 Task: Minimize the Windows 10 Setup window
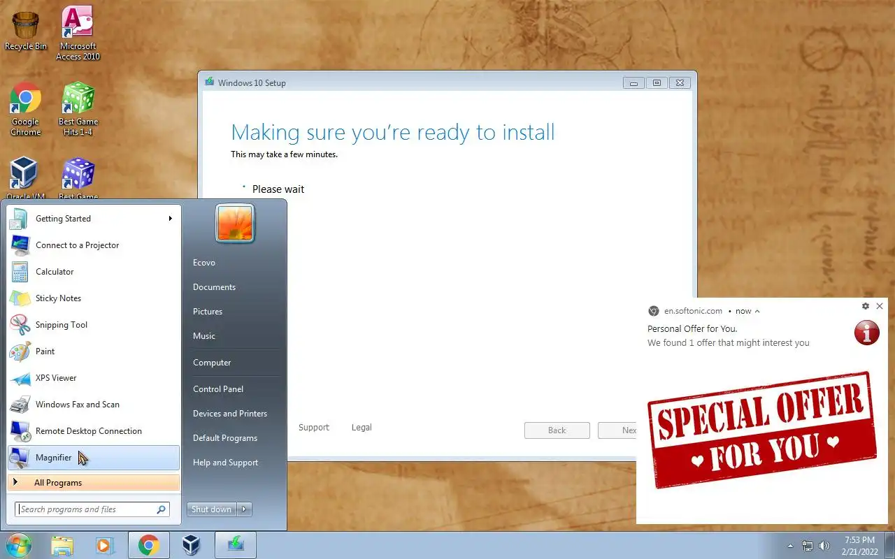[633, 83]
